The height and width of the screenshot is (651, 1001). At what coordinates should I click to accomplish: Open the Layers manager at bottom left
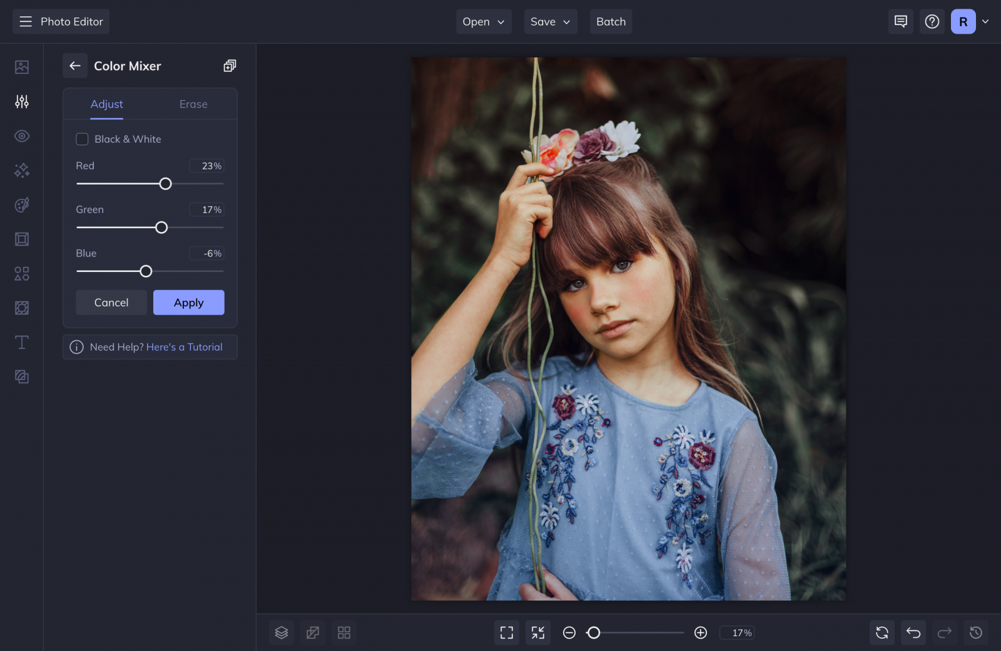(x=281, y=632)
